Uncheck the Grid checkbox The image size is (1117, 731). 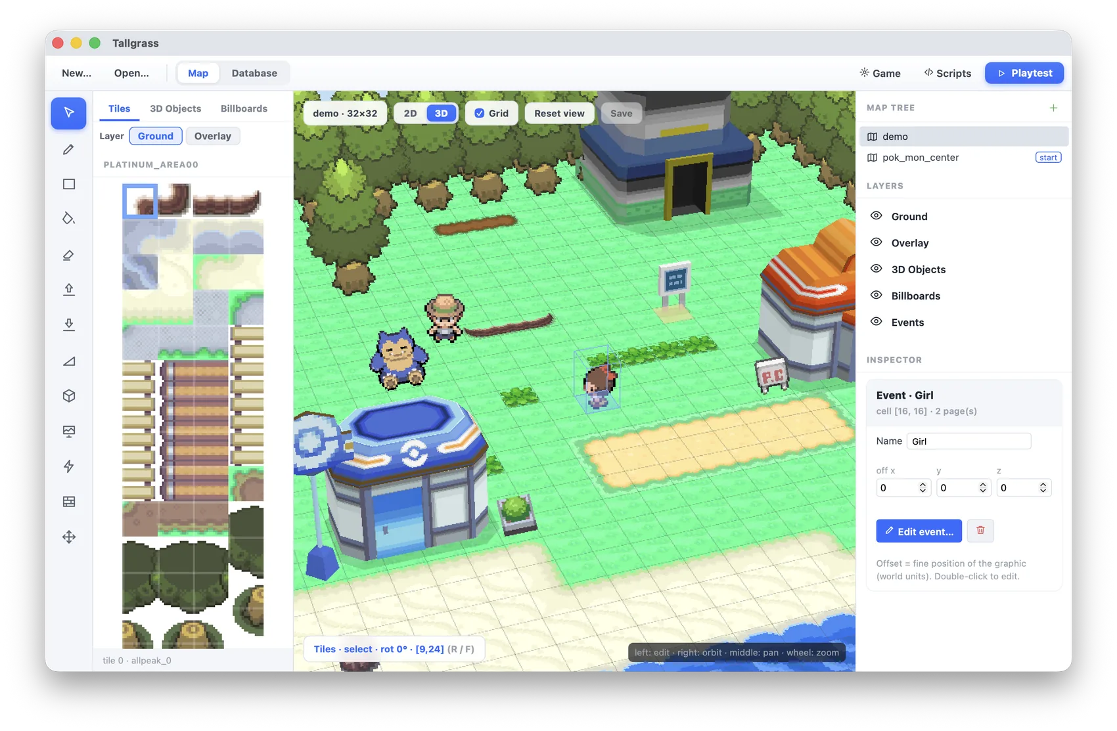click(480, 113)
